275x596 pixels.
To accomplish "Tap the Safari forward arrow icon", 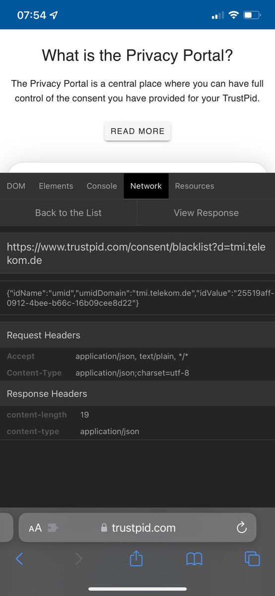I will (78, 559).
